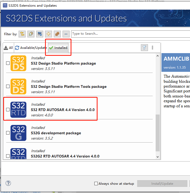Click the help question mark icon
This screenshot has height=193, width=190.
[x=8, y=183]
